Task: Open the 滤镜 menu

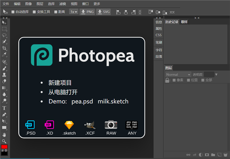Action: (62, 4)
